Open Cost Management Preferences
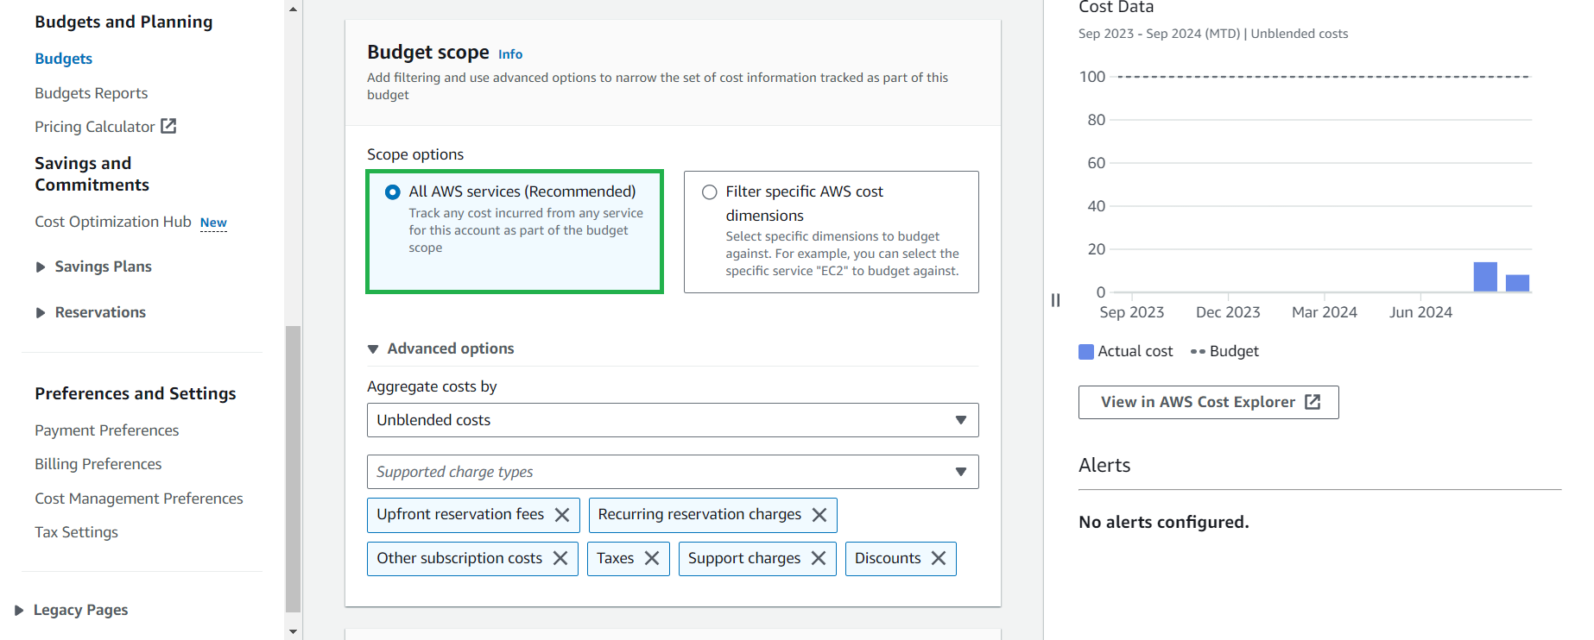This screenshot has height=640, width=1594. point(139,499)
